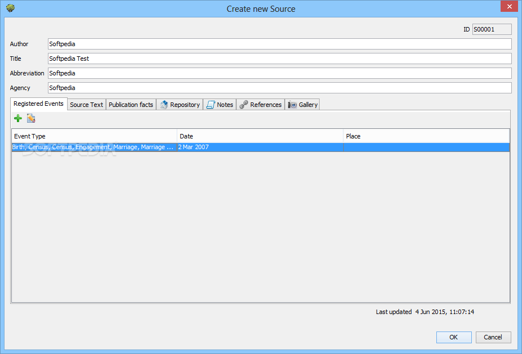The height and width of the screenshot is (354, 522).
Task: Click the References tab's chain icon
Action: [244, 105]
